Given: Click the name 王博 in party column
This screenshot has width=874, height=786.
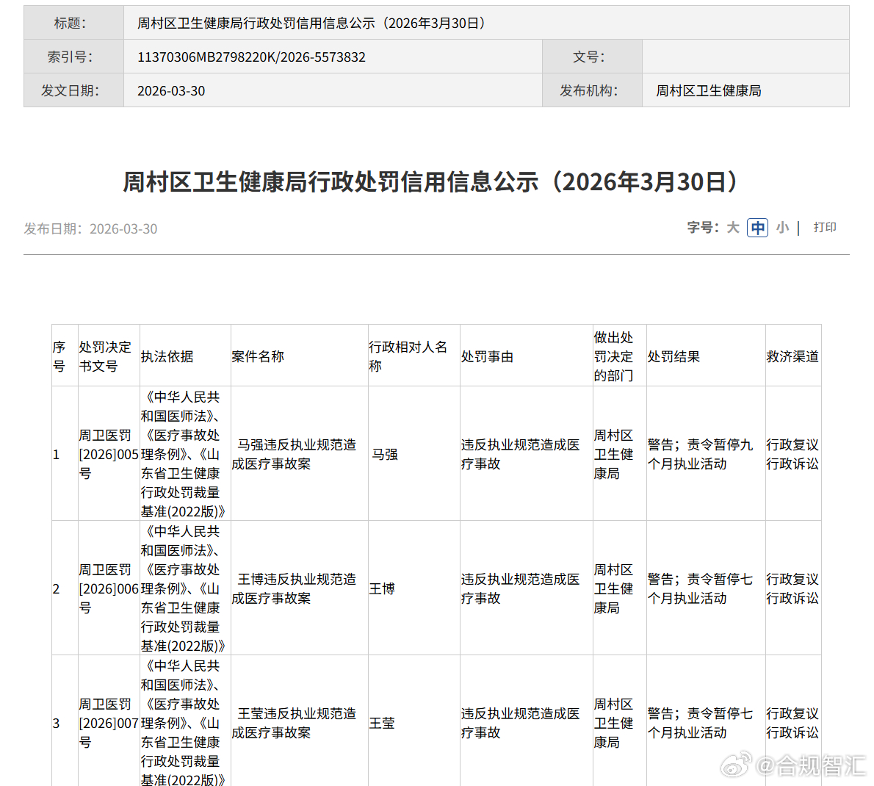Looking at the screenshot, I should tap(382, 588).
